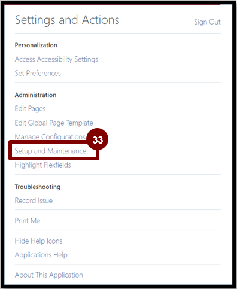Open Setup and Maintenance
Image resolution: width=237 pixels, height=289 pixels.
(x=50, y=151)
